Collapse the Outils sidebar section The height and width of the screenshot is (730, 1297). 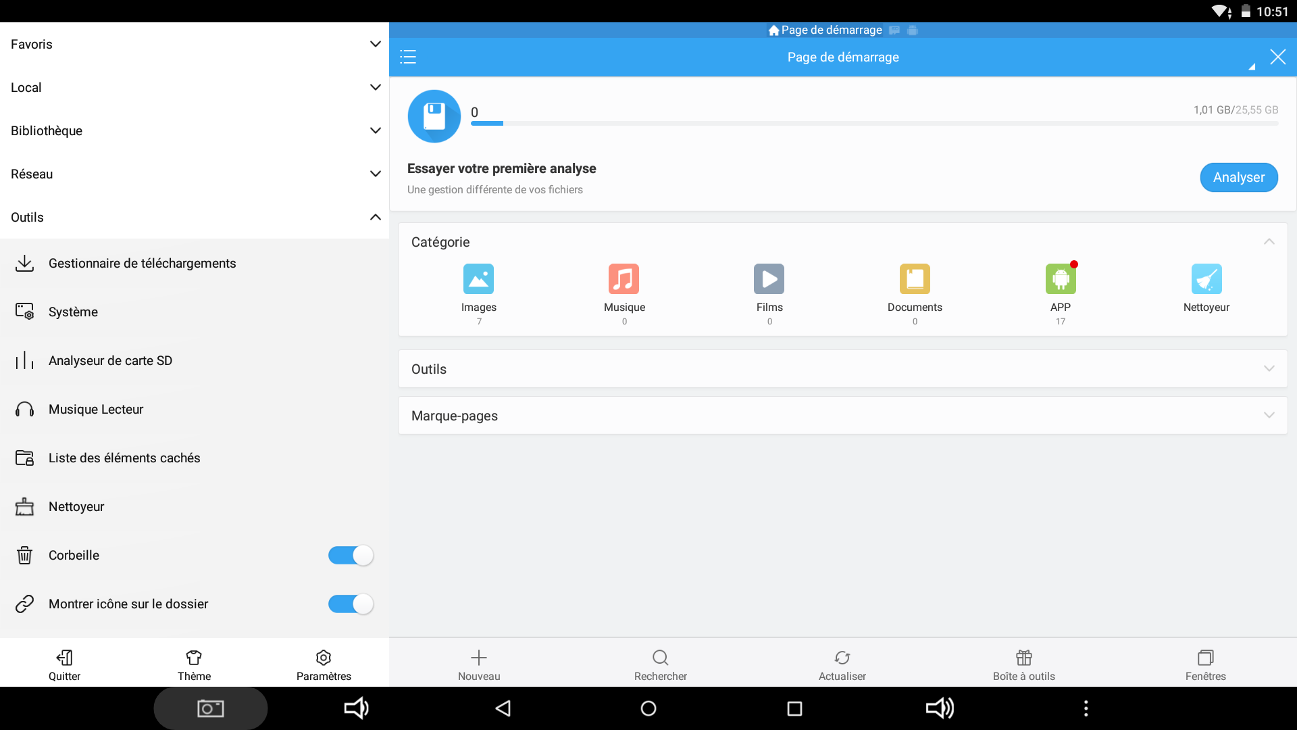click(376, 217)
